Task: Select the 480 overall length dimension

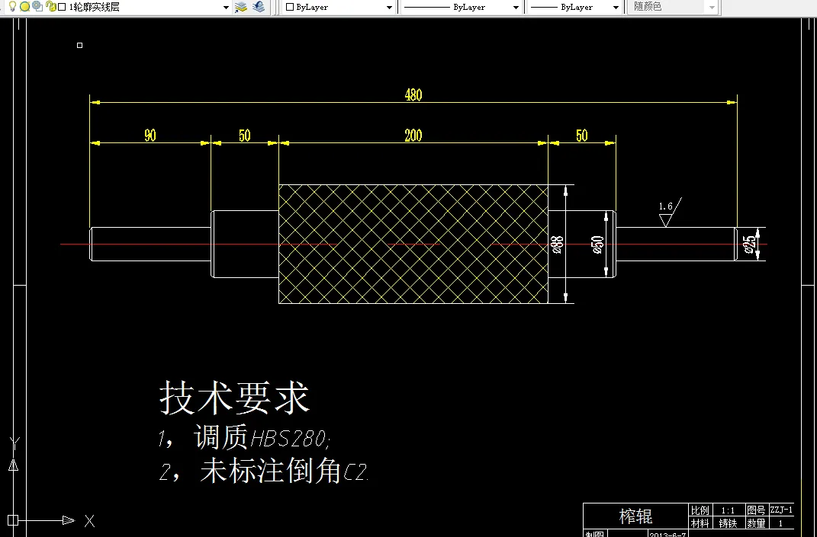Action: point(413,94)
